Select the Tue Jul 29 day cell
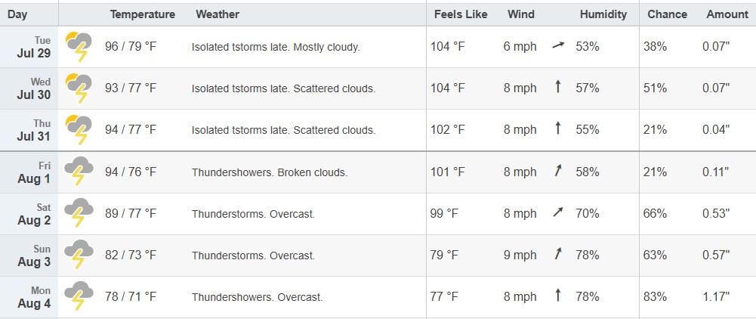 click(x=29, y=47)
